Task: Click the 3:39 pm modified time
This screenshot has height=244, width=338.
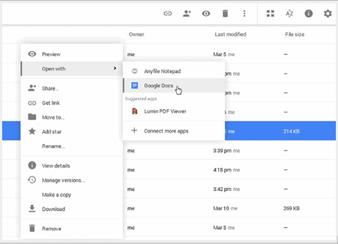Action: point(222,150)
